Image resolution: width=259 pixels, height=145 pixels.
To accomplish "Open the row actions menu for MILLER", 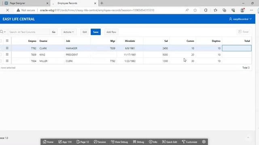I will 7,61.
